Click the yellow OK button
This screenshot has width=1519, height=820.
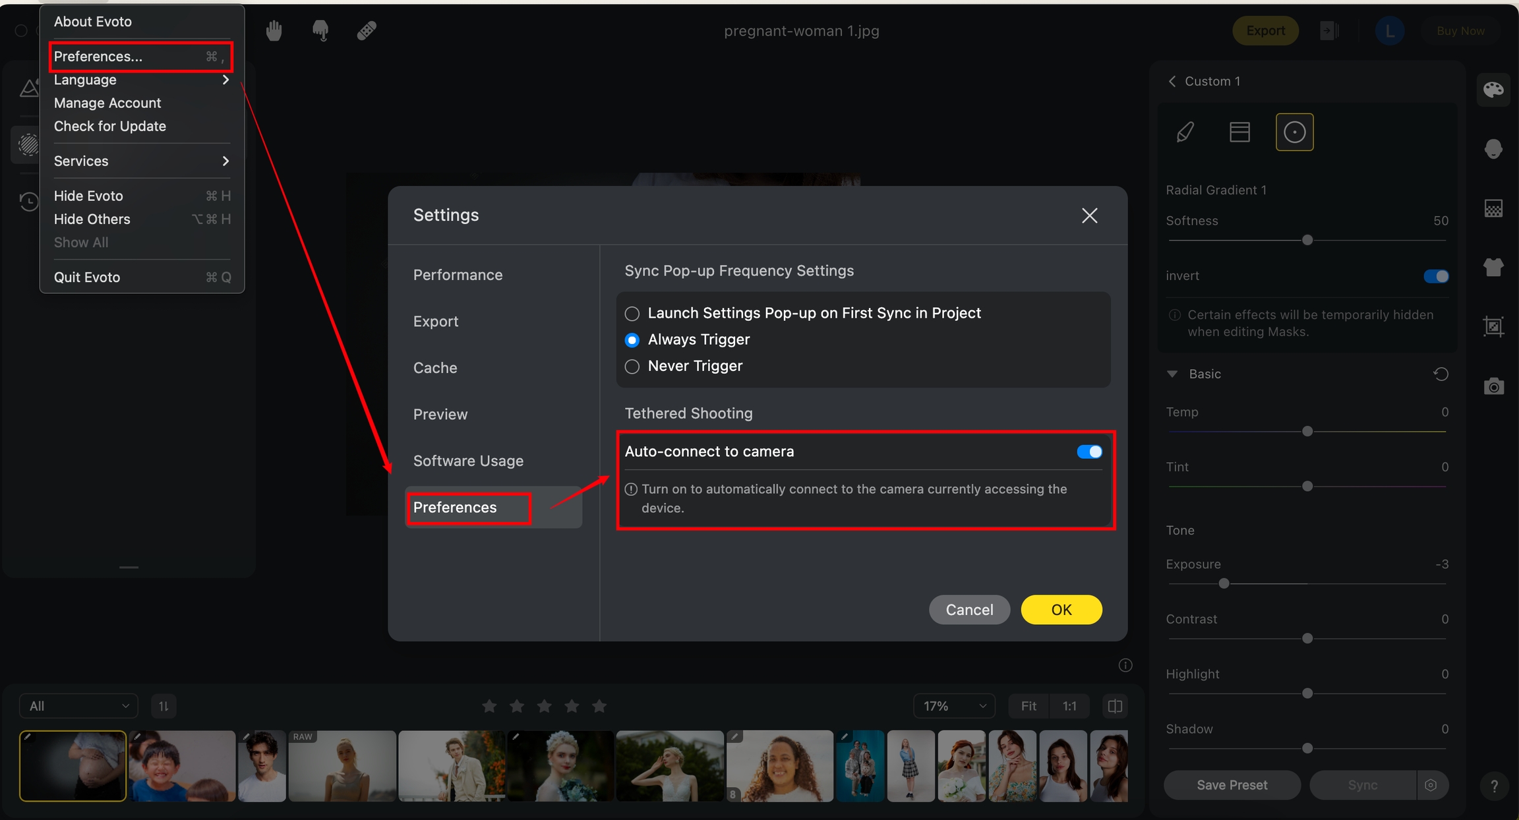point(1061,610)
